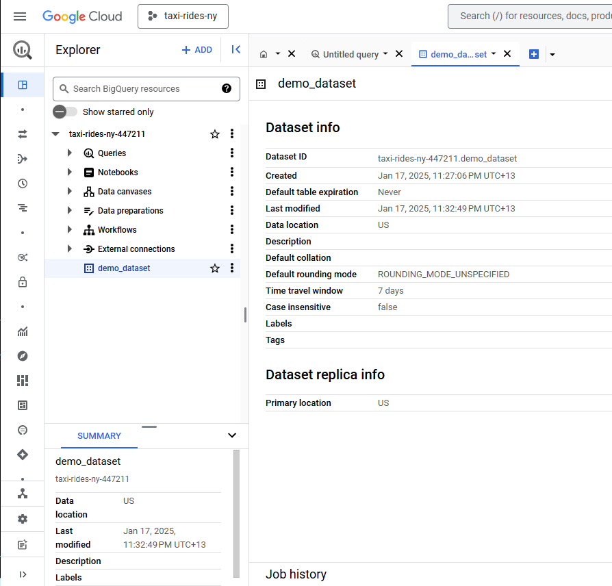The image size is (612, 586).
Task: Collapse the Explorer pane
Action: [x=235, y=49]
